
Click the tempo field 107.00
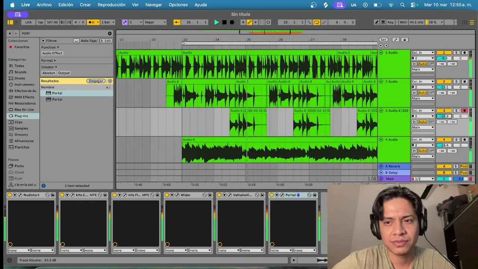(x=52, y=22)
